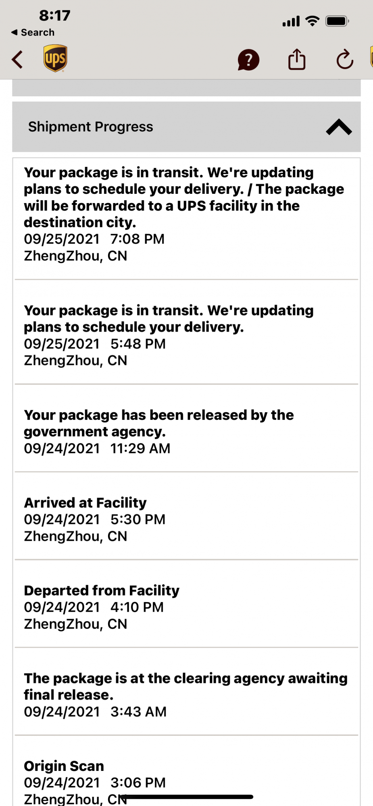
Task: Tap the share icon
Action: 297,59
